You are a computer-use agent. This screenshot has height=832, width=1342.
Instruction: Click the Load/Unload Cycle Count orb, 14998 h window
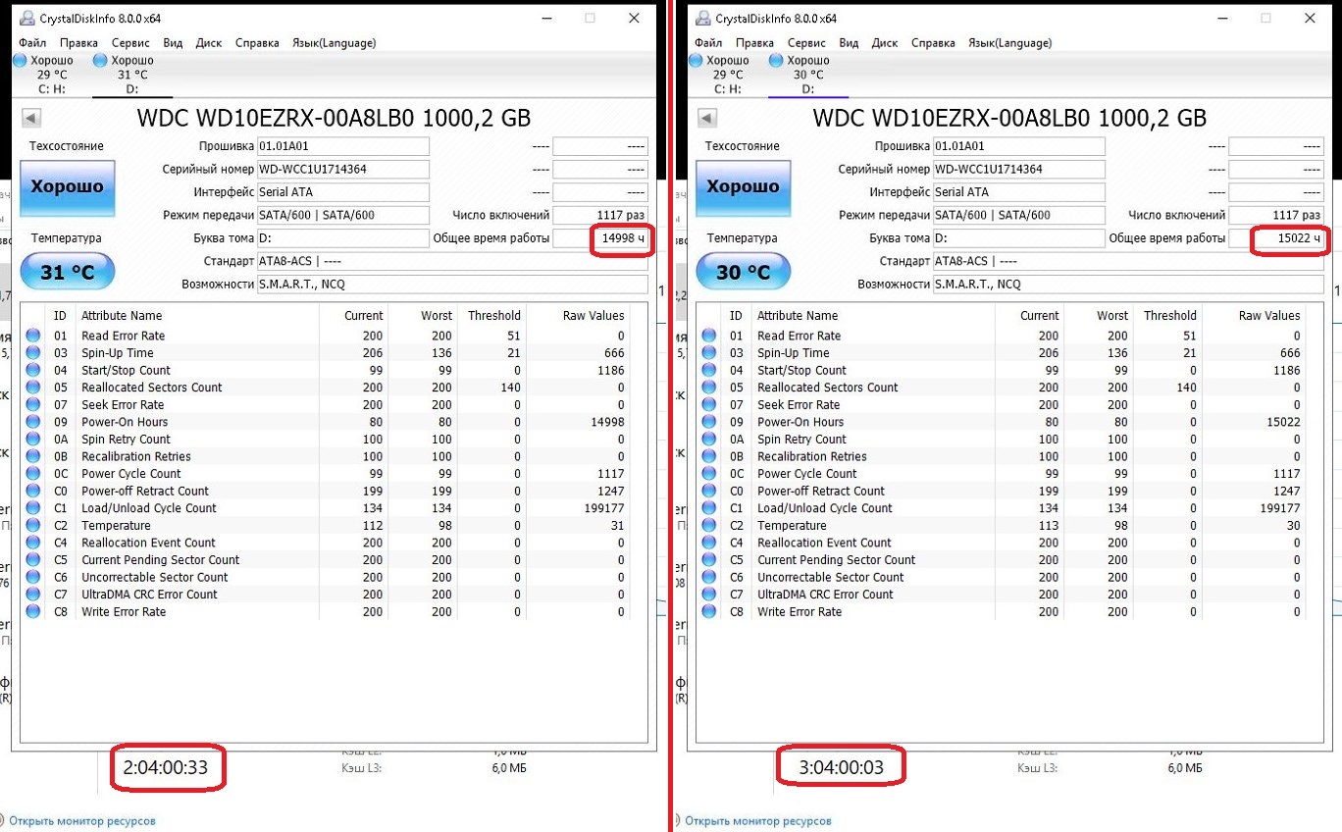click(33, 508)
